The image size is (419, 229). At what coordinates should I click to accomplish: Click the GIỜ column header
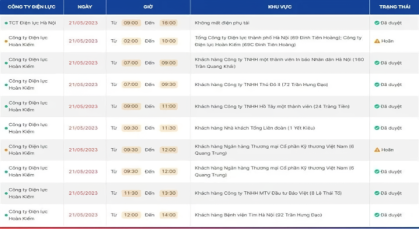click(148, 7)
